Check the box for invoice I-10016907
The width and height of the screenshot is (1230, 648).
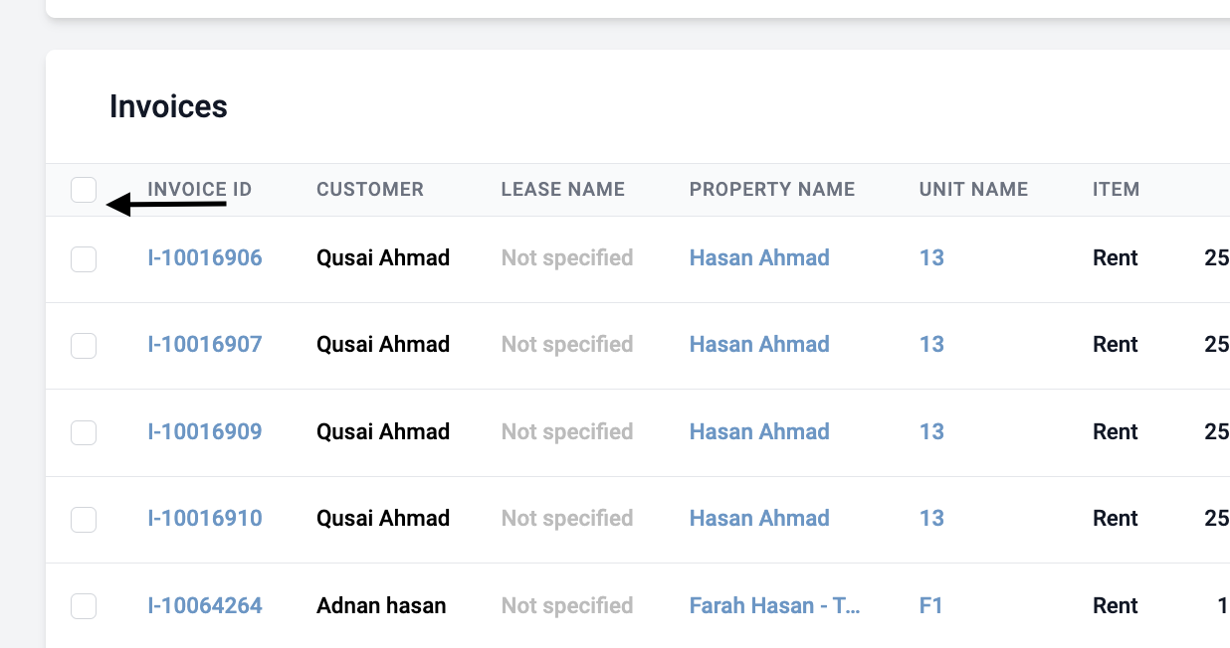click(84, 346)
